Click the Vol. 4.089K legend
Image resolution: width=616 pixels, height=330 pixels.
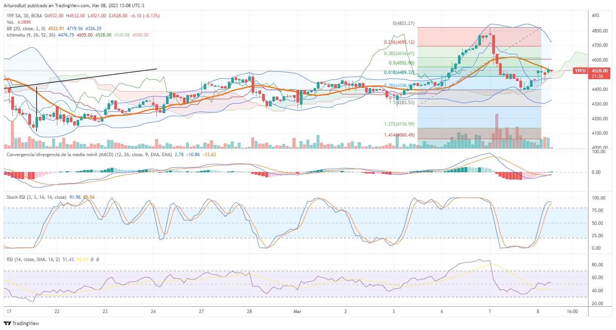click(19, 22)
